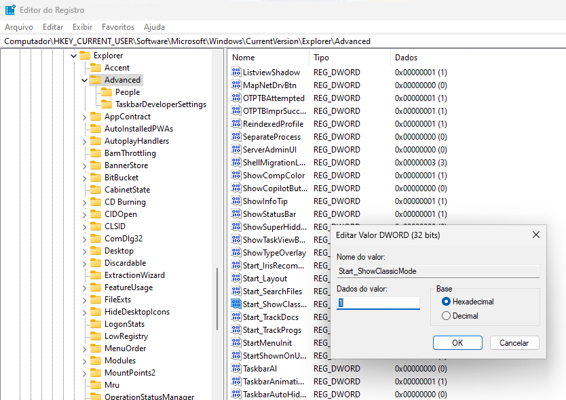Collapse the Explorer key

coord(73,56)
